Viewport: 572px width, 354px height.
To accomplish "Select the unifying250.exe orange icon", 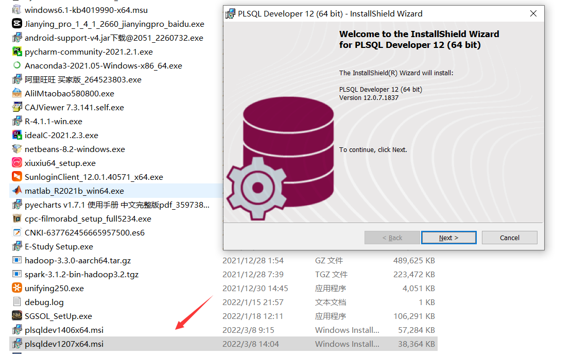I will (17, 288).
